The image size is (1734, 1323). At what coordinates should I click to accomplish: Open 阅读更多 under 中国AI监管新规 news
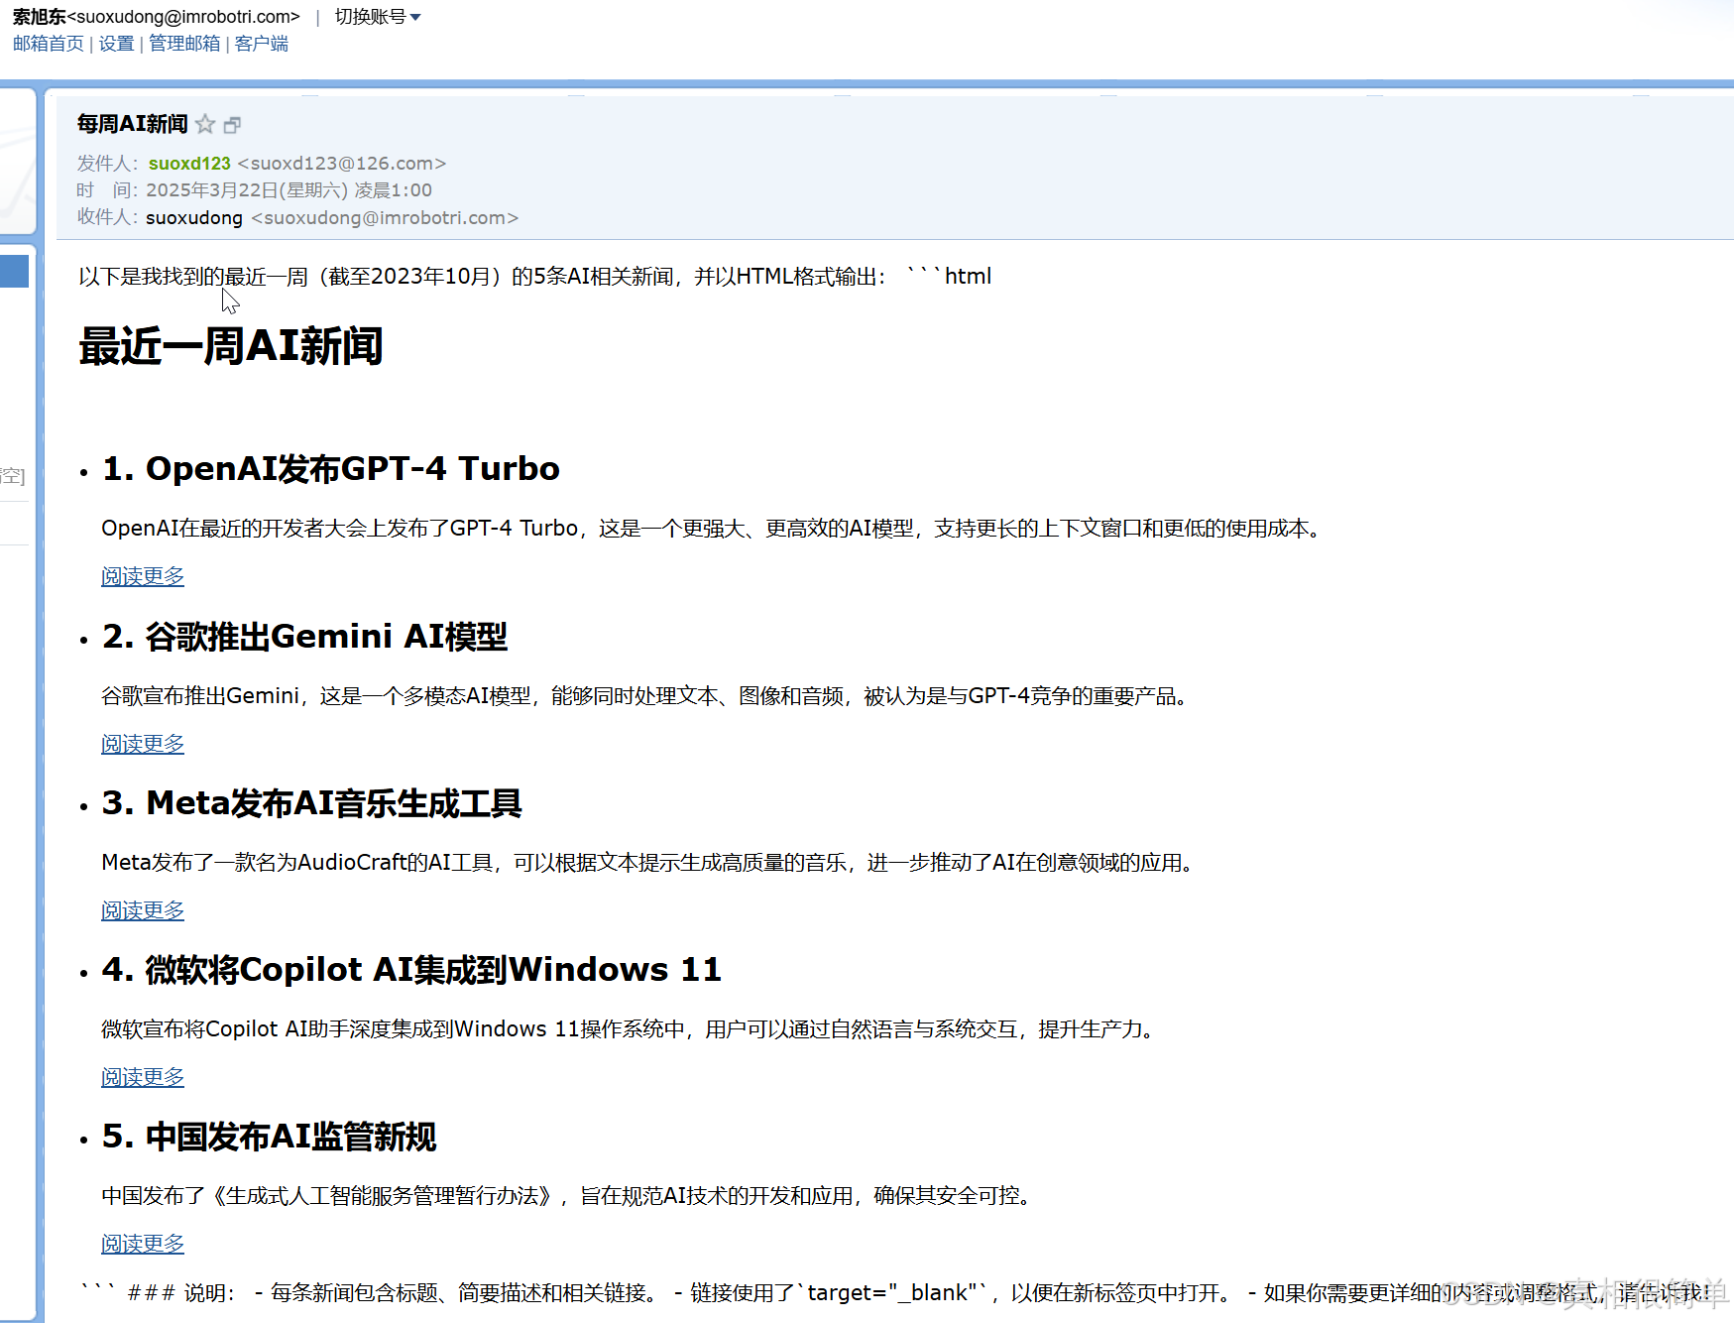click(x=143, y=1244)
